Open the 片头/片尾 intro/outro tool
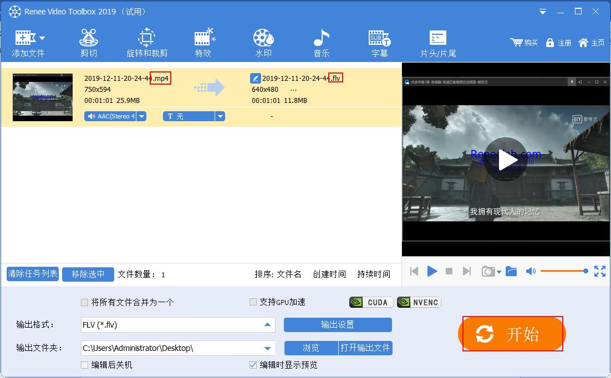Image resolution: width=611 pixels, height=378 pixels. coord(437,42)
